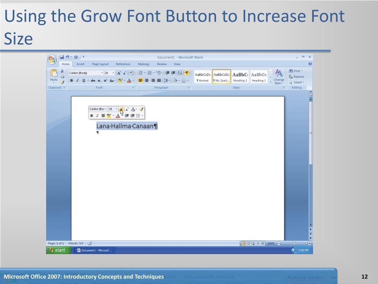Clear formatting using ribbon eraser icon
Image resolution: width=378 pixels, height=284 pixels.
click(x=132, y=73)
